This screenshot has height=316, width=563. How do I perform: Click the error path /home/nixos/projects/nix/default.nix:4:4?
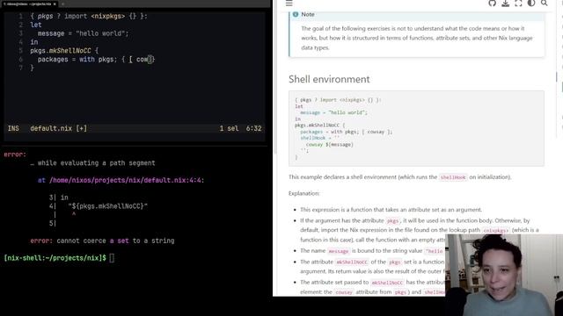(x=125, y=180)
